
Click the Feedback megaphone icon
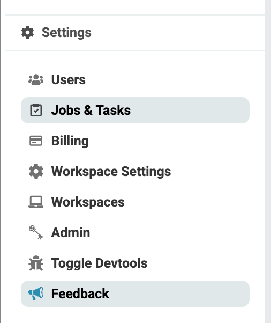pos(36,293)
